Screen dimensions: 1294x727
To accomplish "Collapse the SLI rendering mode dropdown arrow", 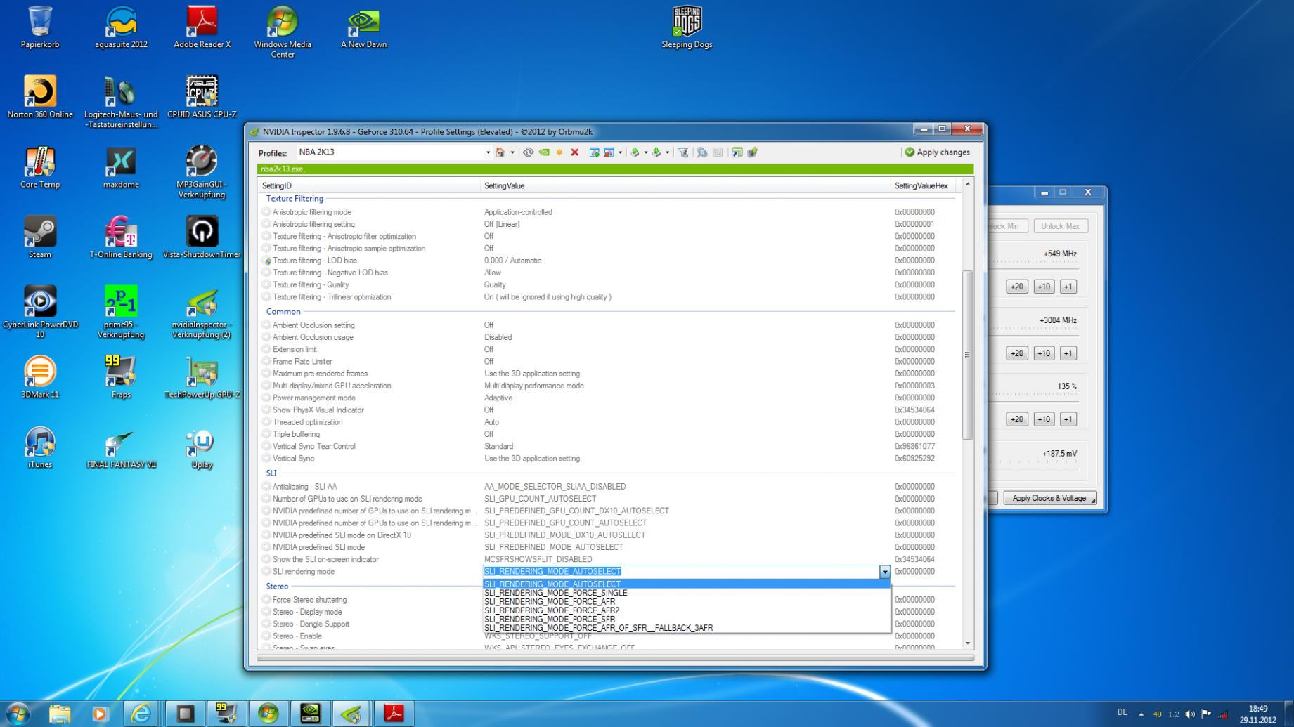I will click(885, 572).
